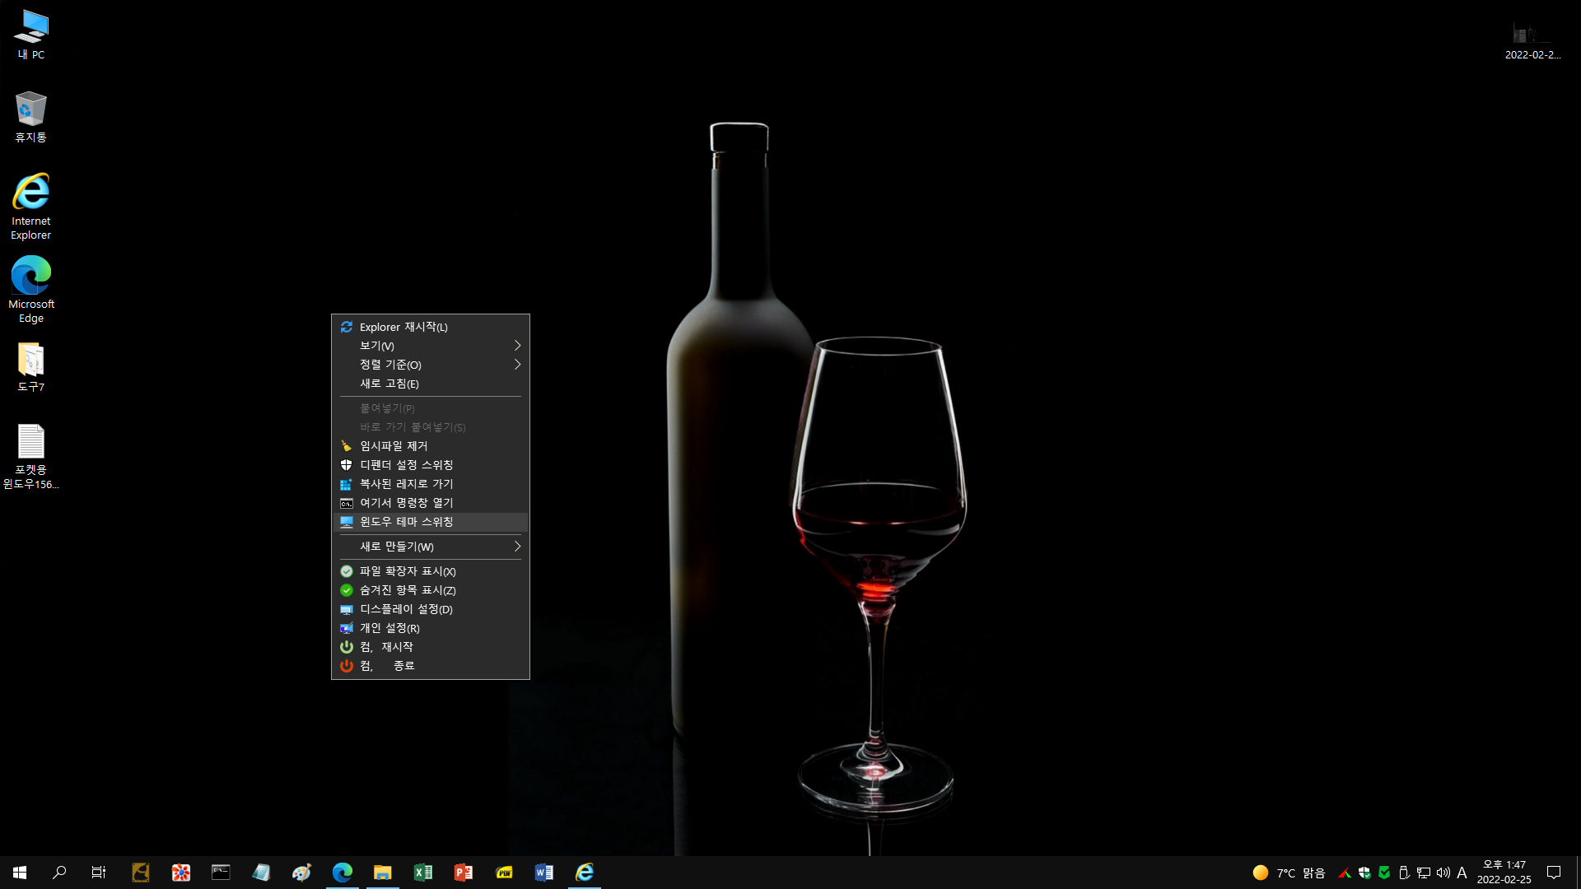
Task: Open clock showing 오후 1:47
Action: click(1504, 873)
